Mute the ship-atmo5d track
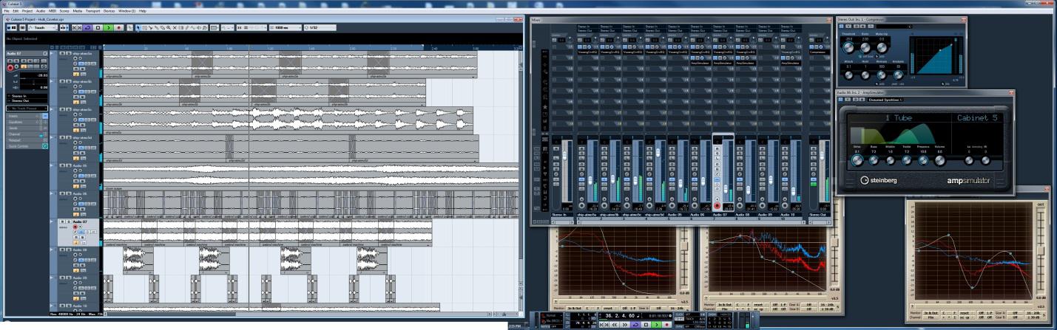The width and height of the screenshot is (1057, 330). (62, 137)
